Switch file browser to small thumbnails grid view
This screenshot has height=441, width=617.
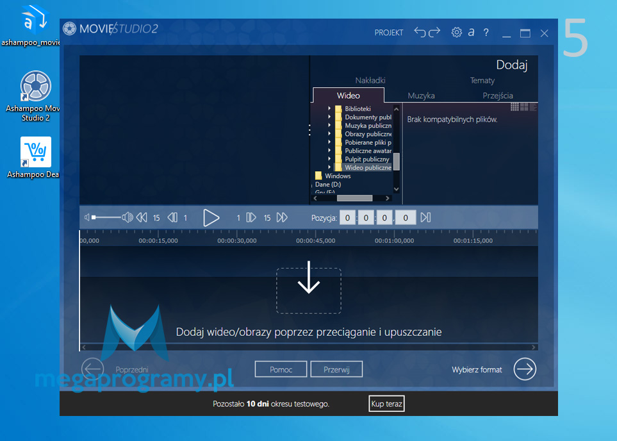coord(514,106)
